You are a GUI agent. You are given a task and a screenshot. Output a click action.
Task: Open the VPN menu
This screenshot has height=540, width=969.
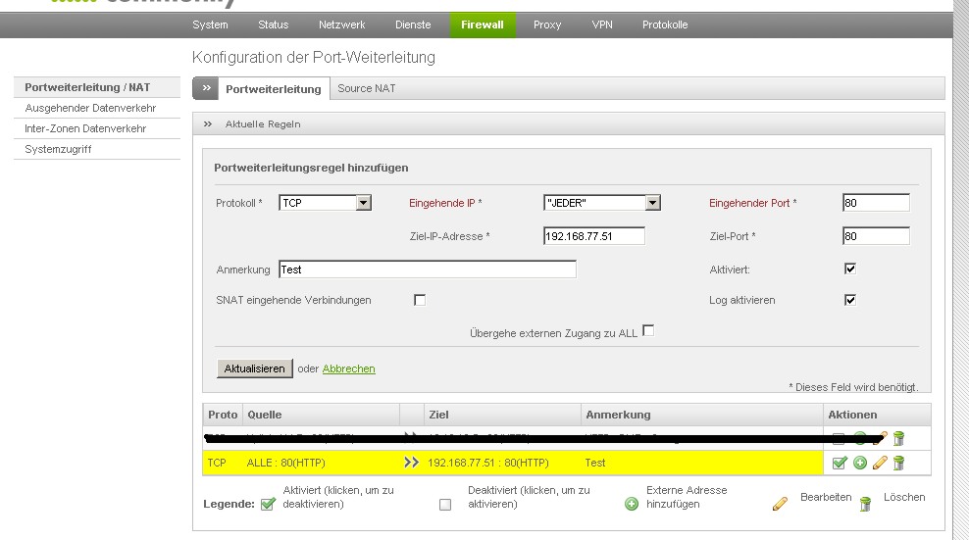click(x=602, y=25)
